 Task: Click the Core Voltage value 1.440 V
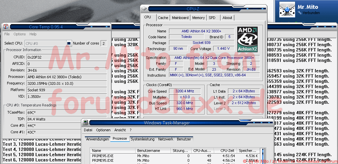pos(224,48)
